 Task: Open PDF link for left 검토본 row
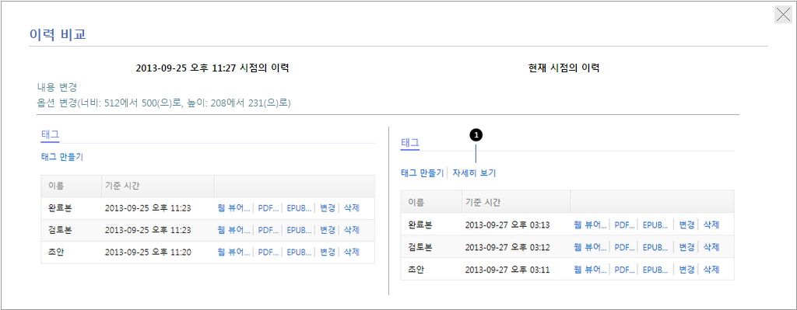[269, 230]
